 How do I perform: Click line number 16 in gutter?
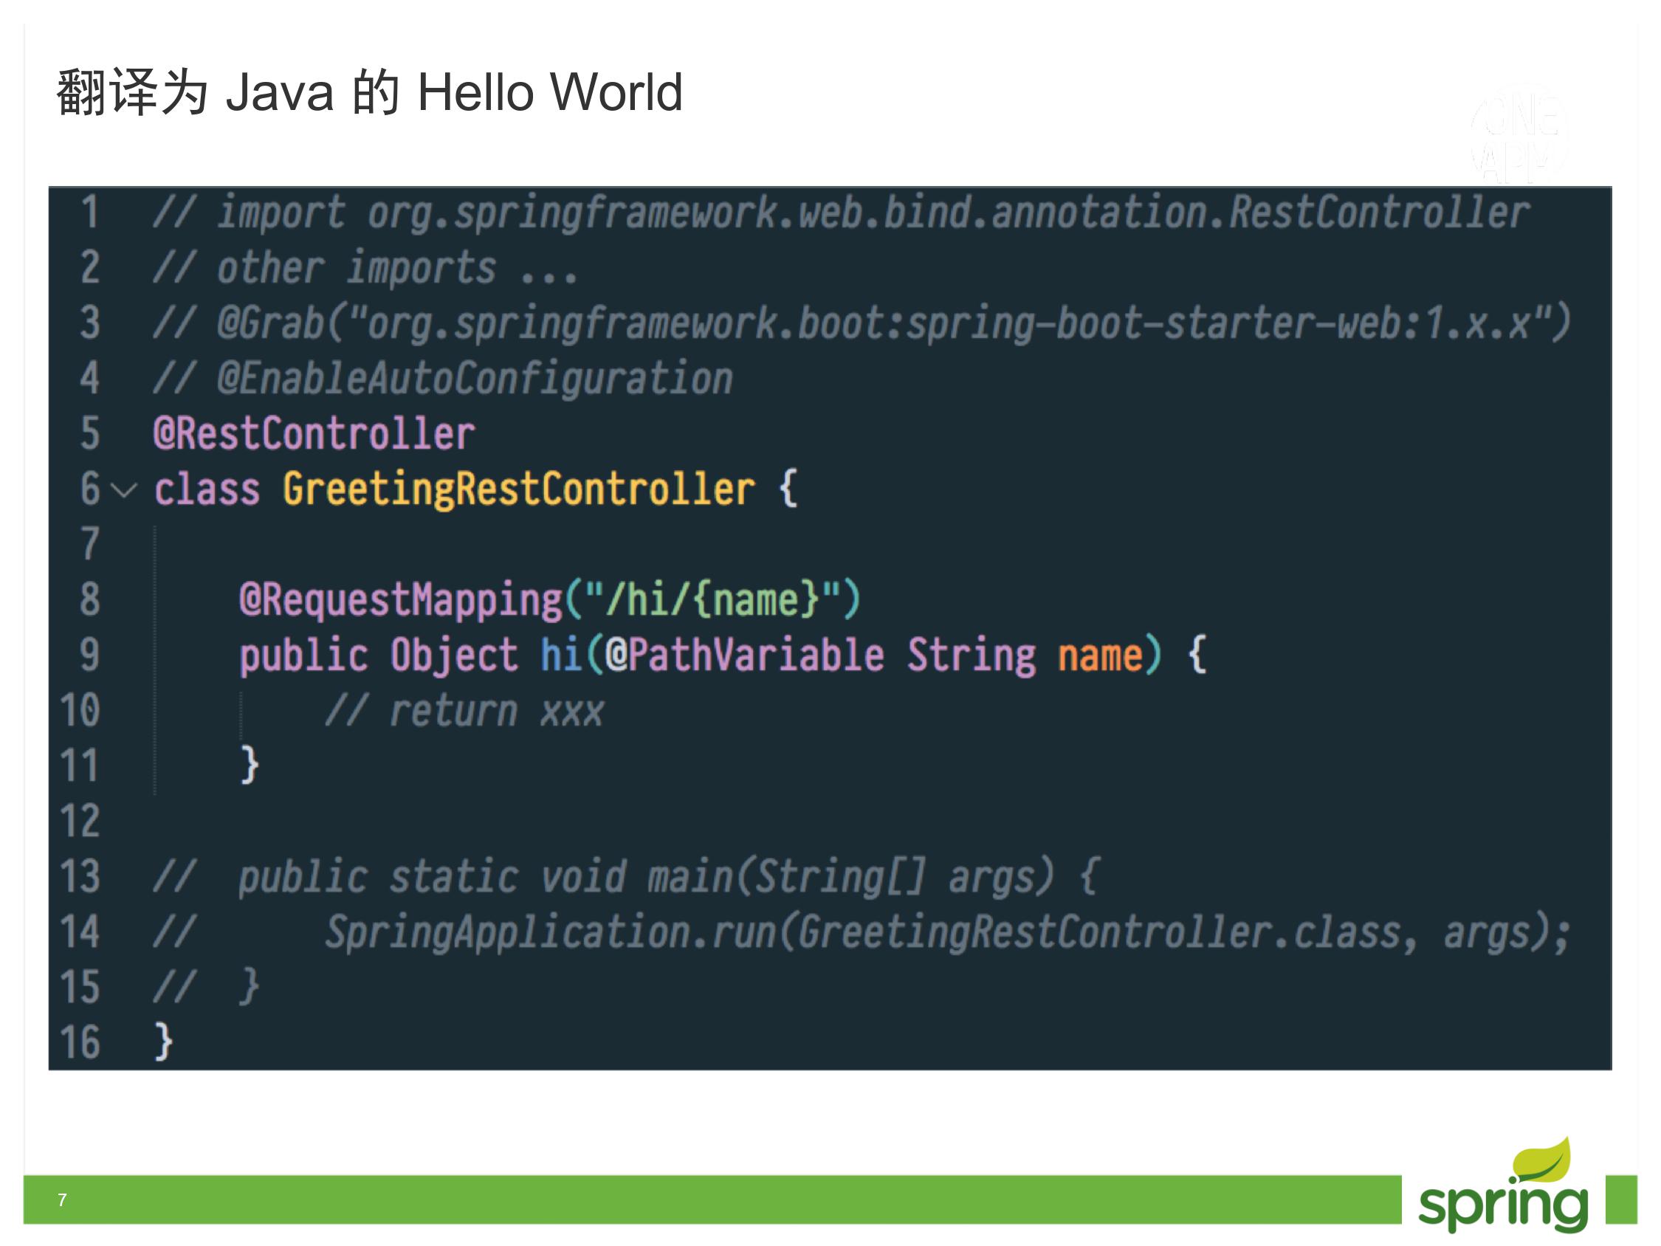(x=80, y=1042)
